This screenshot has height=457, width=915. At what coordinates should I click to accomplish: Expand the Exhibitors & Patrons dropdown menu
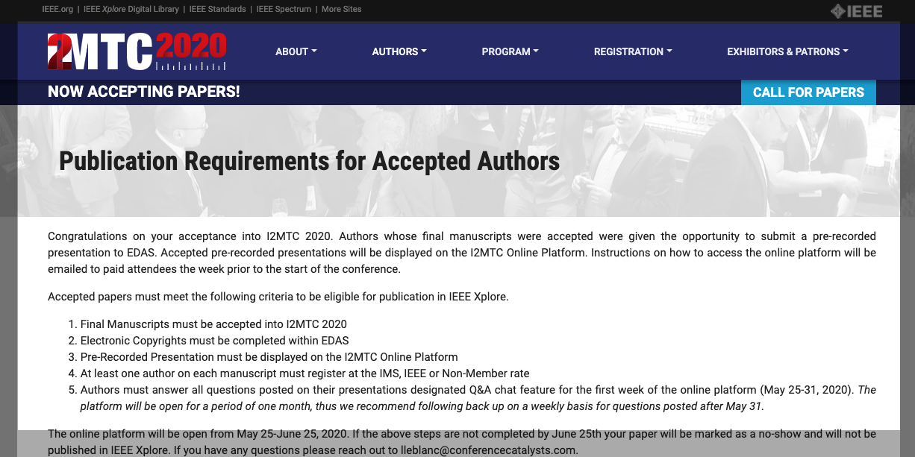tap(787, 51)
